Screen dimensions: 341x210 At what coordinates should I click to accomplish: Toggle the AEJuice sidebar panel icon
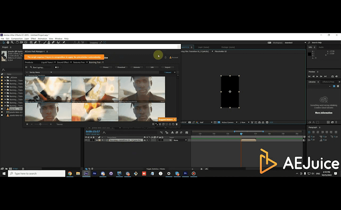click(27, 67)
